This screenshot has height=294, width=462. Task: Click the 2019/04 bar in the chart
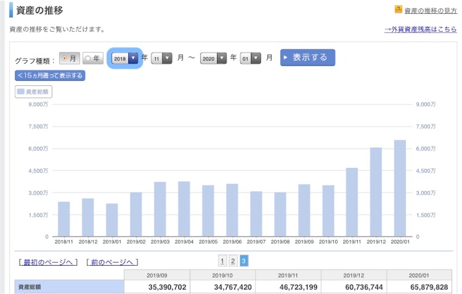click(x=184, y=209)
